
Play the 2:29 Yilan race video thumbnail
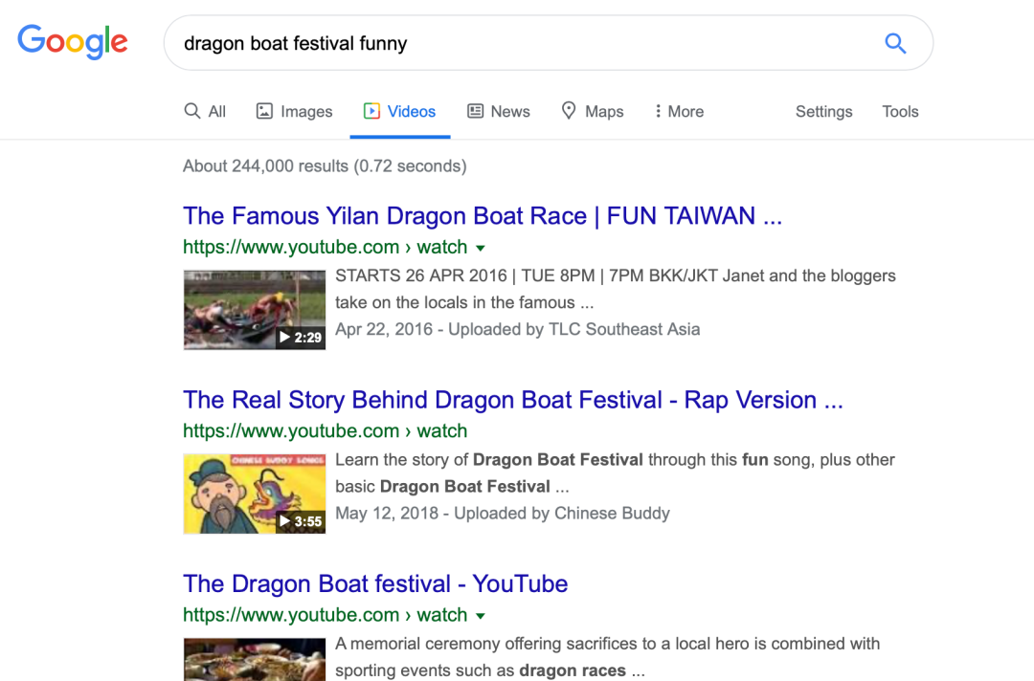point(255,310)
